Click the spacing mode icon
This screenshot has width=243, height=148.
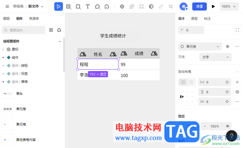click(237, 82)
